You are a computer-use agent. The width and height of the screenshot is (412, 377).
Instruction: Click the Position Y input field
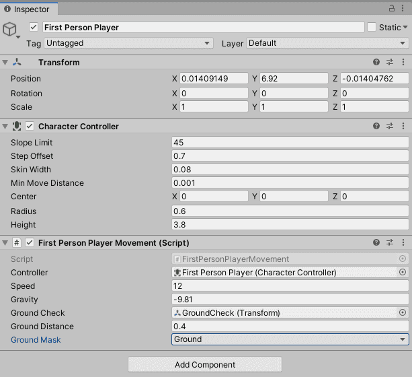293,79
